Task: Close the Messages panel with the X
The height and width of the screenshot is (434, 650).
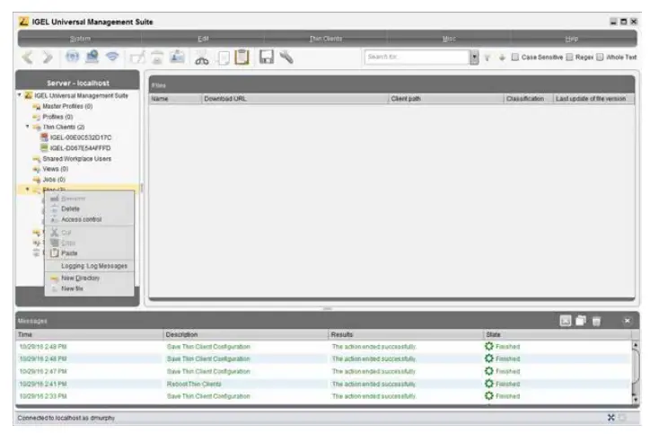Action: click(x=628, y=321)
